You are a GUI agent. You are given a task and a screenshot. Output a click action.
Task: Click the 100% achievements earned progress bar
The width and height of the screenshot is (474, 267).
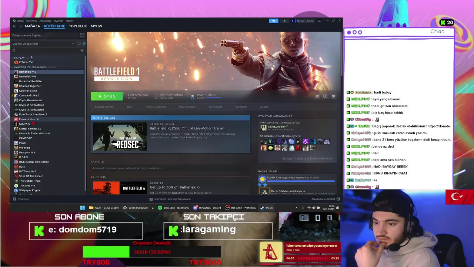click(301, 181)
